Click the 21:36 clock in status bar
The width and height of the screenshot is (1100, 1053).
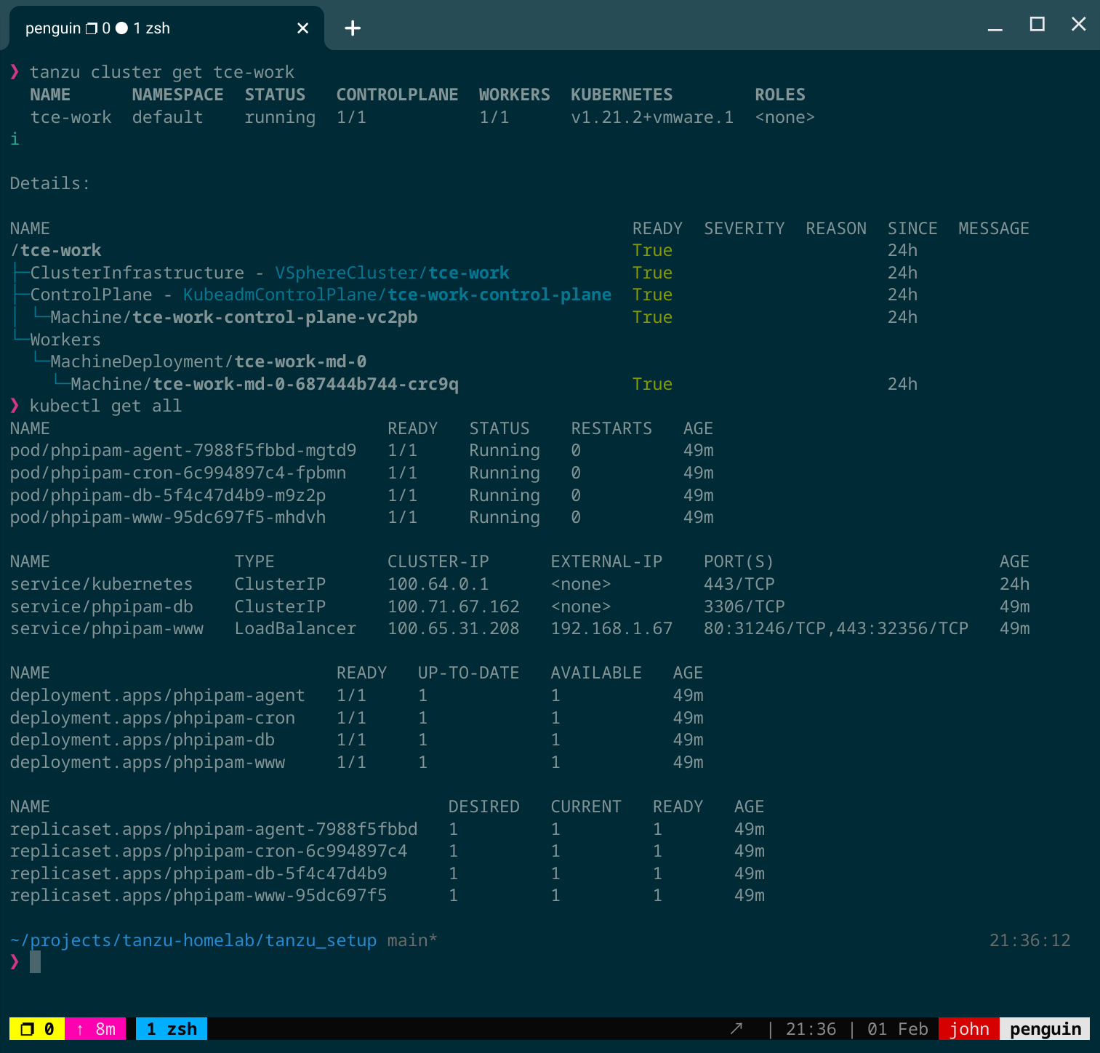click(x=811, y=1029)
